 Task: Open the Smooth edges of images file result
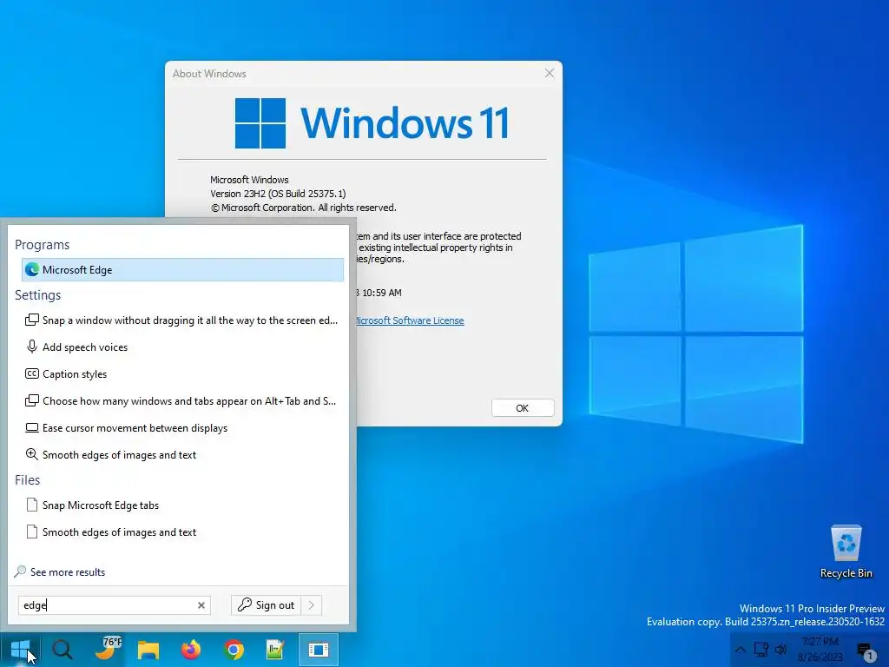pyautogui.click(x=182, y=532)
